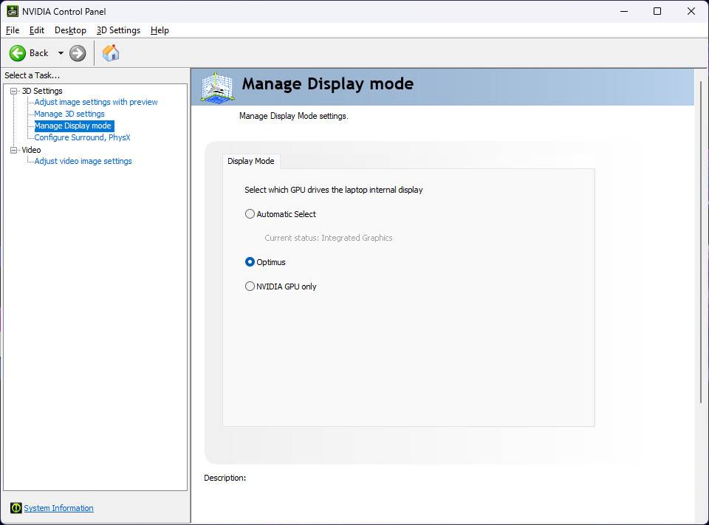Click the Forward arrow icon
The height and width of the screenshot is (525, 709).
click(x=78, y=53)
